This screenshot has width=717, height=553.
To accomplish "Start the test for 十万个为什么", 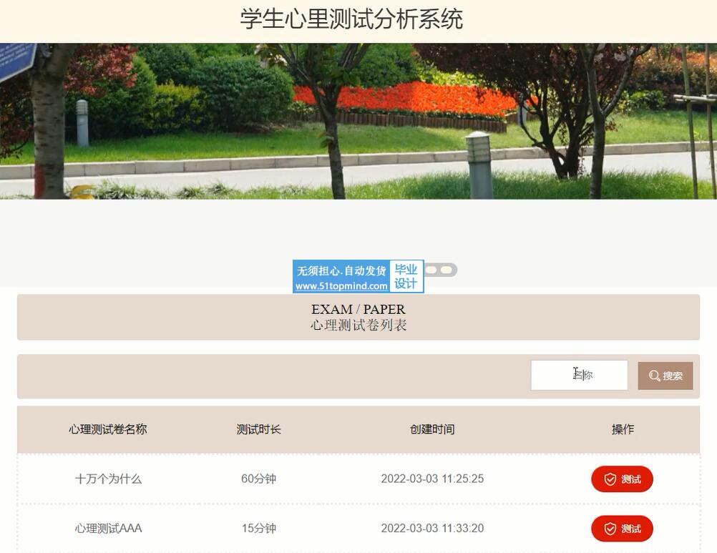I will point(622,479).
